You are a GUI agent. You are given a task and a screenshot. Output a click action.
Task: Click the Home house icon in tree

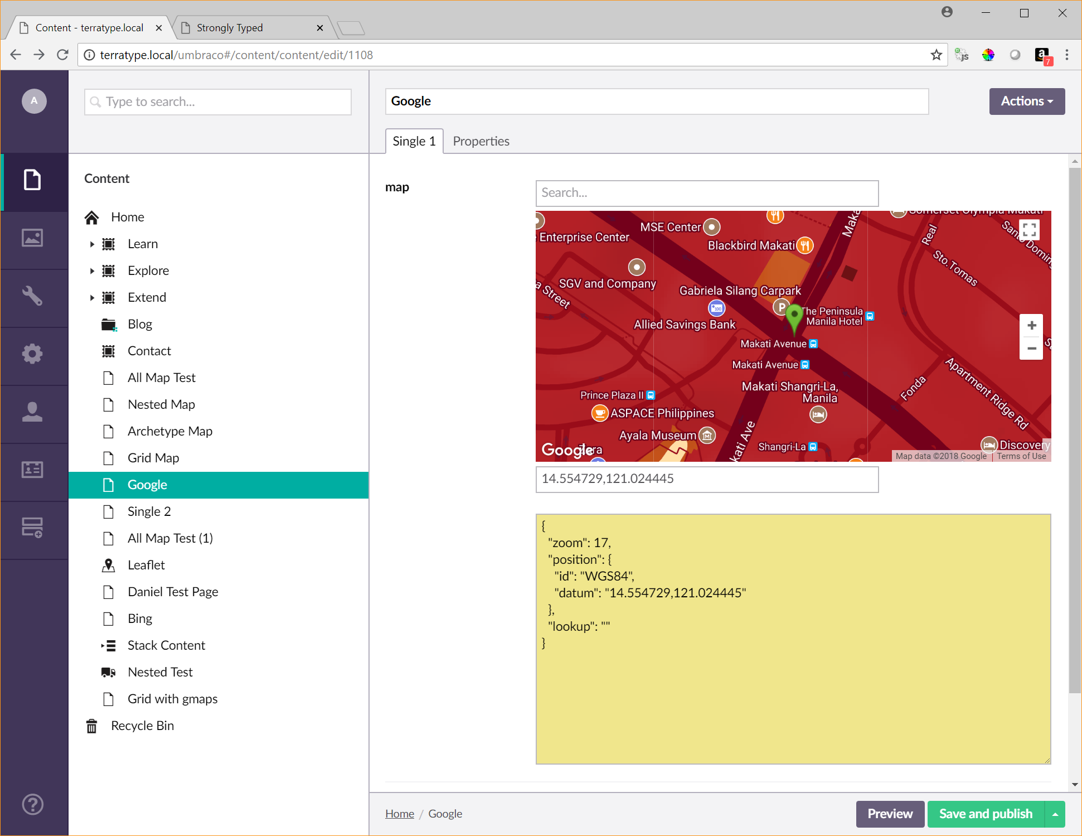point(92,217)
